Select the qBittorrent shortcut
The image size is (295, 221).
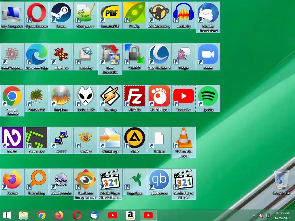(x=159, y=182)
